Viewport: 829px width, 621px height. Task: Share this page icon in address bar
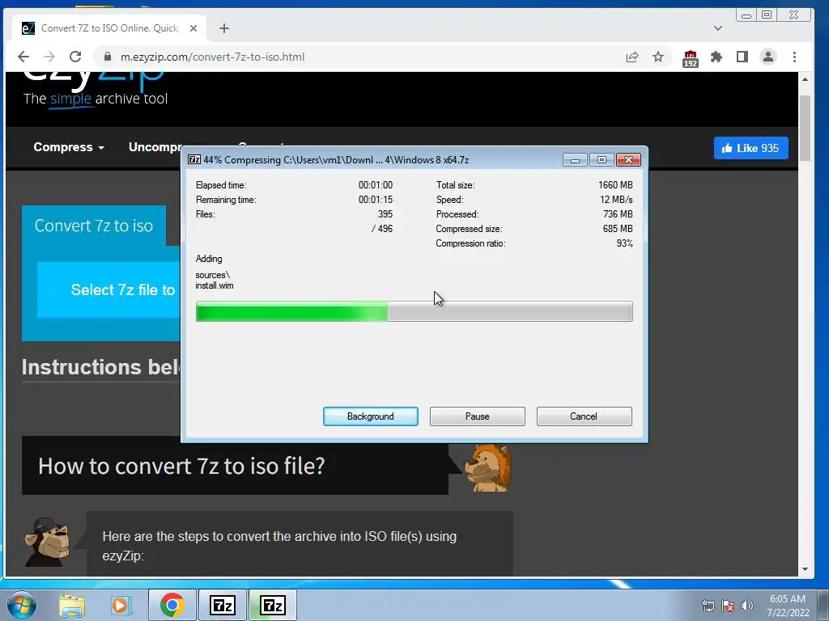point(631,57)
